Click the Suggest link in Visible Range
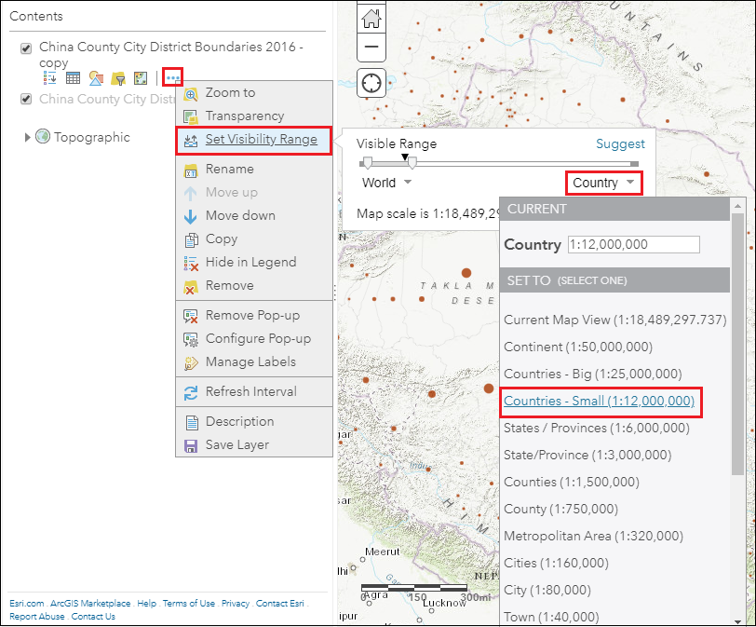 point(620,143)
